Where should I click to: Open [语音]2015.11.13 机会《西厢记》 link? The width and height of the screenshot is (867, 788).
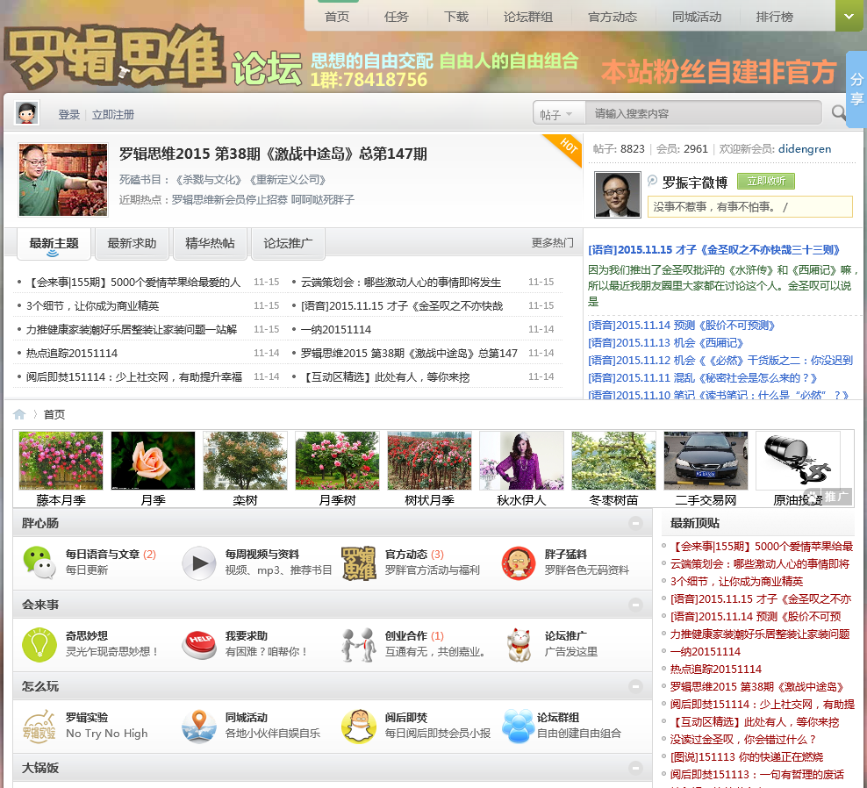[666, 343]
